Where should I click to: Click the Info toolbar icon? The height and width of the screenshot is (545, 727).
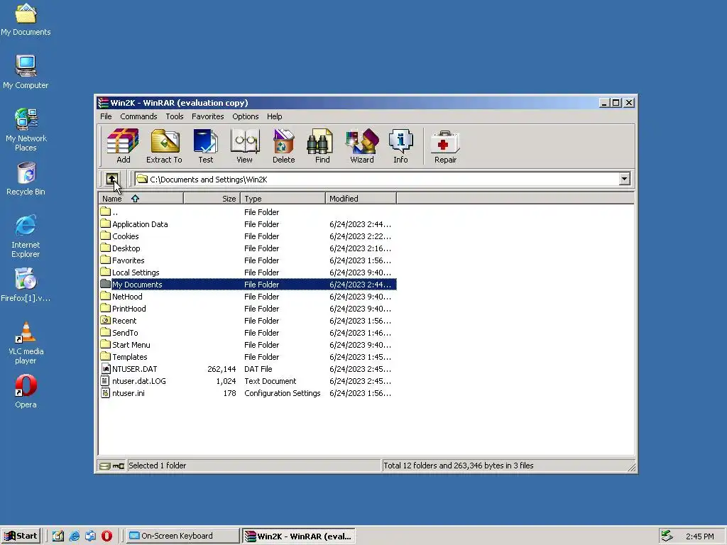[400, 146]
